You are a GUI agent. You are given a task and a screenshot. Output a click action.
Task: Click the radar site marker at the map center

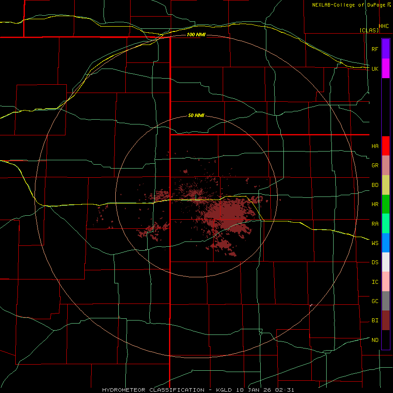click(196, 197)
